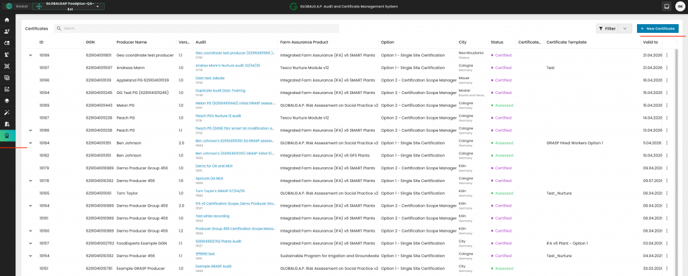Open 'Duplicate Audit Dzan Training' audit link
The image size is (688, 276).
220,90
